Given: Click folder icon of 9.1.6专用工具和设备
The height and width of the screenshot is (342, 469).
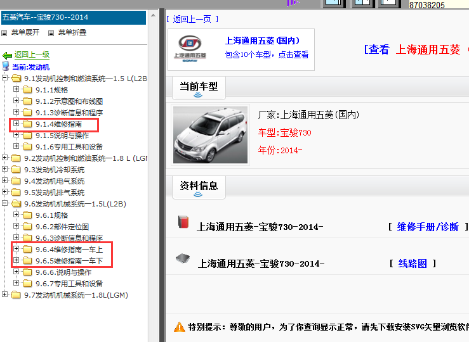Looking at the screenshot, I should (x=27, y=146).
